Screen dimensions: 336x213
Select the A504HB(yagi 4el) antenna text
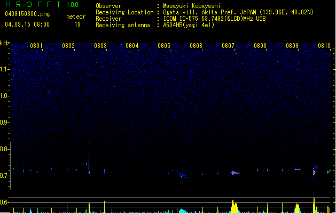coord(189,25)
